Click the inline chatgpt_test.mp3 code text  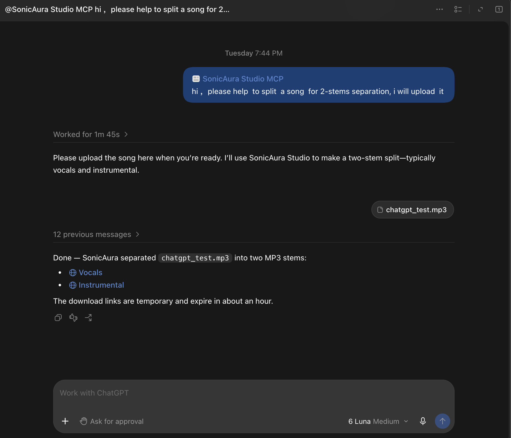click(x=195, y=258)
